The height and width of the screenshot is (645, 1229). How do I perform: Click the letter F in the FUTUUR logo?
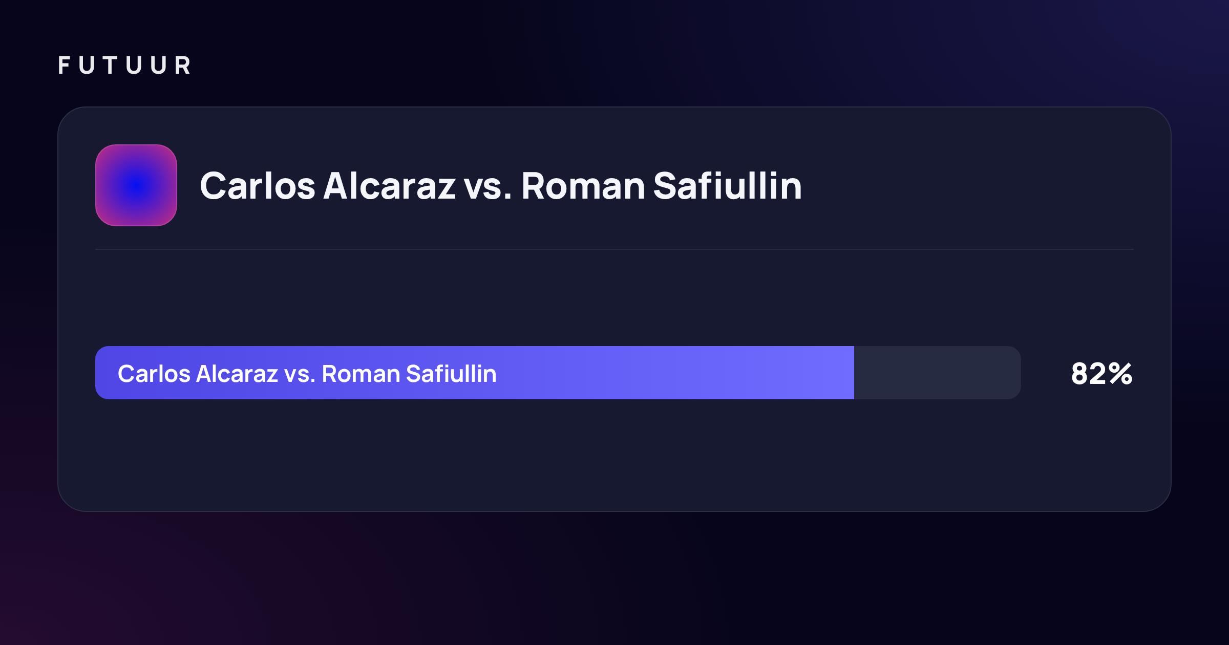pos(64,66)
